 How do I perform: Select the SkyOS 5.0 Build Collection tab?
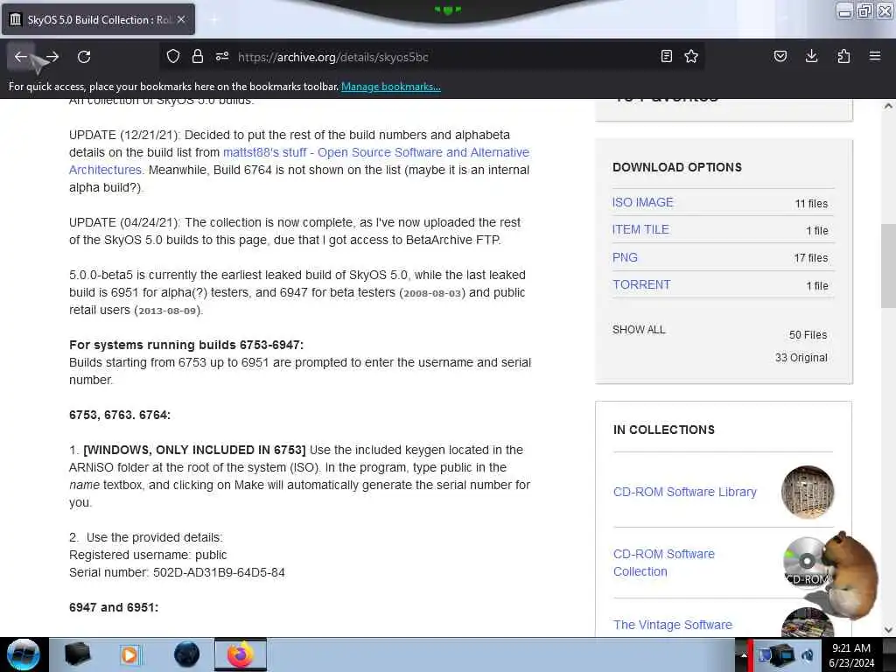coord(98,19)
